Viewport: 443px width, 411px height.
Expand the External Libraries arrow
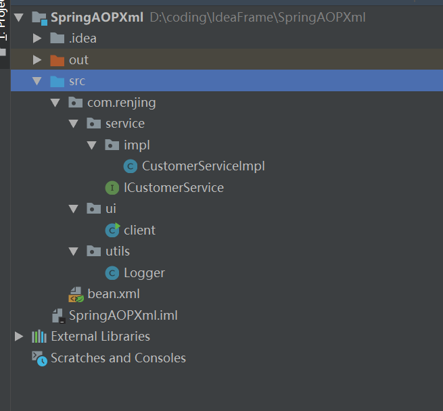[19, 337]
